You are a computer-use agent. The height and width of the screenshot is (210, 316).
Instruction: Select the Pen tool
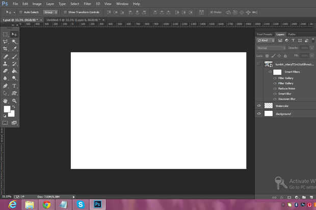pyautogui.click(x=5, y=85)
